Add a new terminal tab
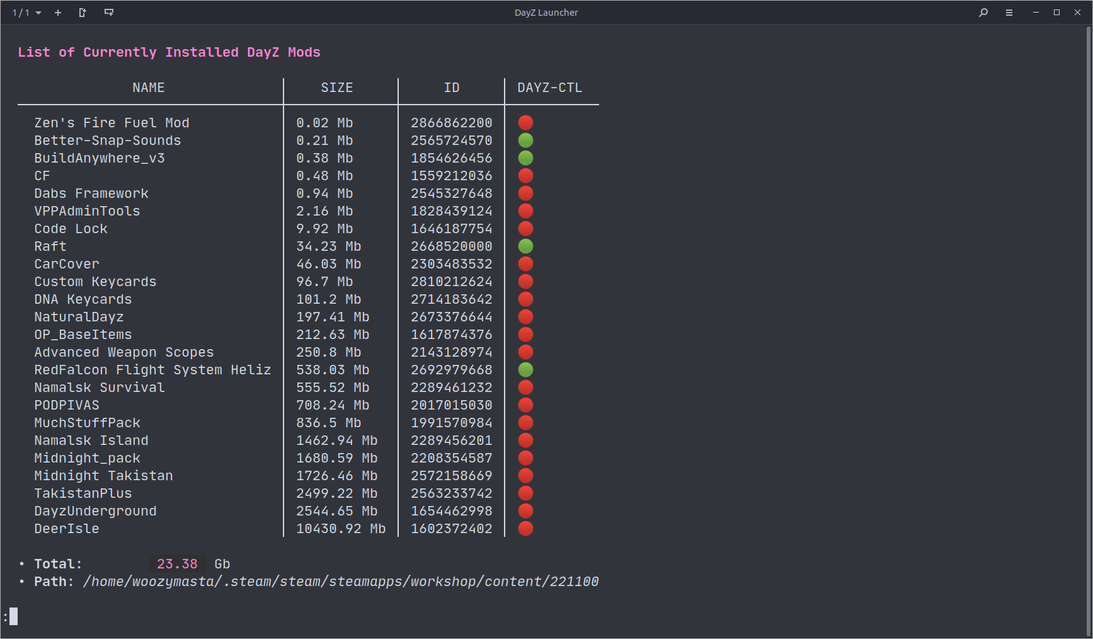This screenshot has height=639, width=1093. [x=58, y=13]
